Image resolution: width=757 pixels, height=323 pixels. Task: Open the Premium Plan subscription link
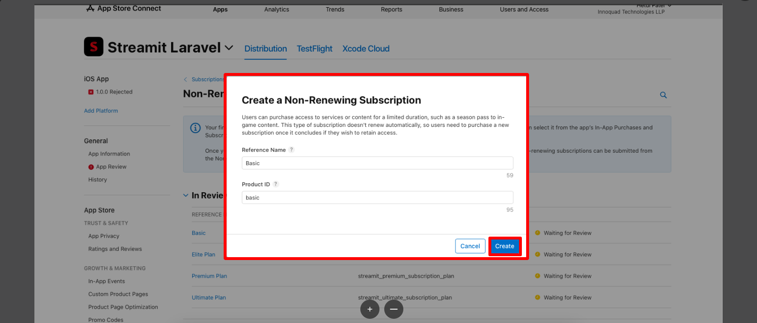pos(209,276)
